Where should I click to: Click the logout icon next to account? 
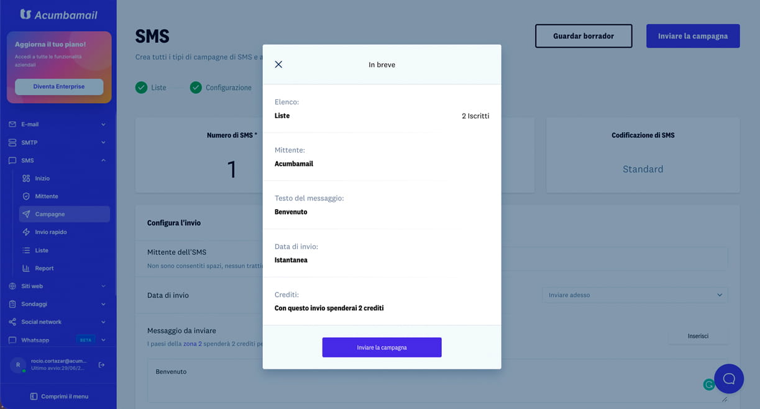point(102,364)
